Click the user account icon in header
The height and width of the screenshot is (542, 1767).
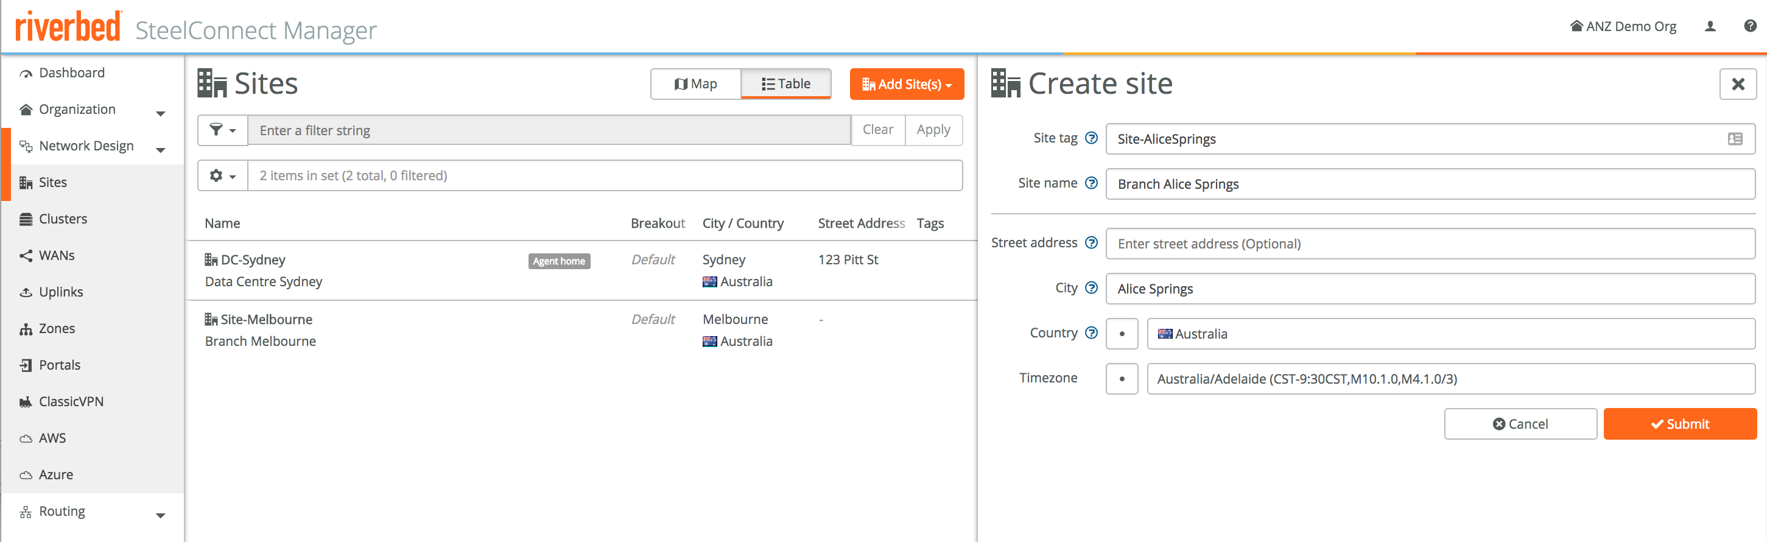pyautogui.click(x=1710, y=26)
